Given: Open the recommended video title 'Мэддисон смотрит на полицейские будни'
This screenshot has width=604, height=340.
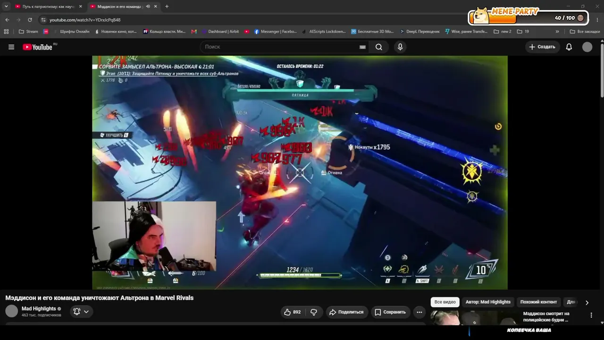Looking at the screenshot, I should pyautogui.click(x=546, y=317).
